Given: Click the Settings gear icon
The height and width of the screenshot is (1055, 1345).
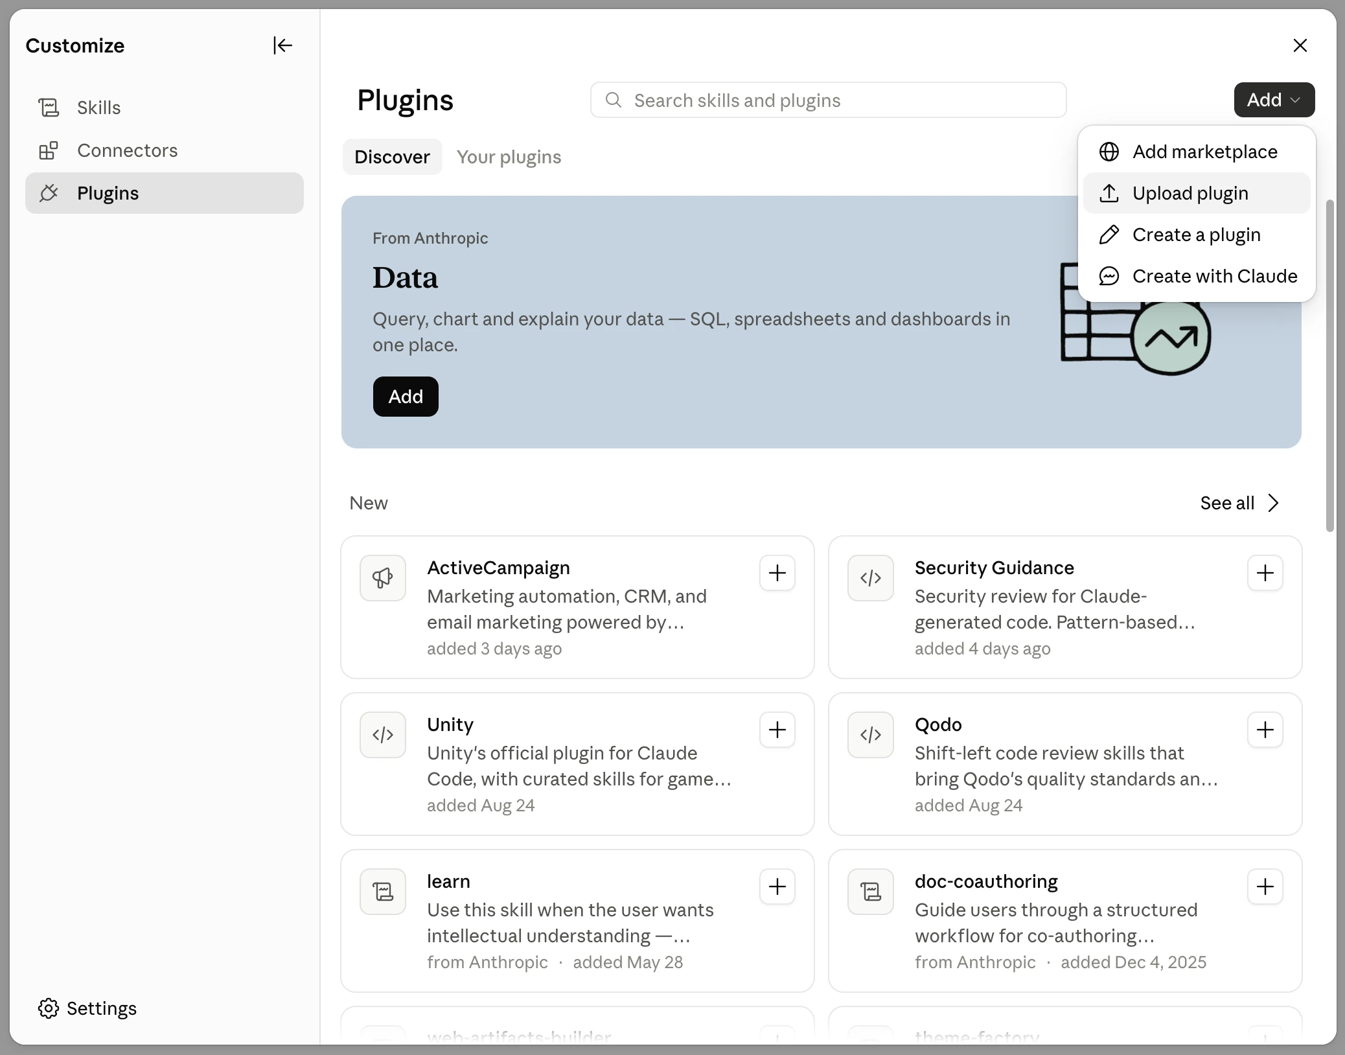Looking at the screenshot, I should tap(49, 1008).
